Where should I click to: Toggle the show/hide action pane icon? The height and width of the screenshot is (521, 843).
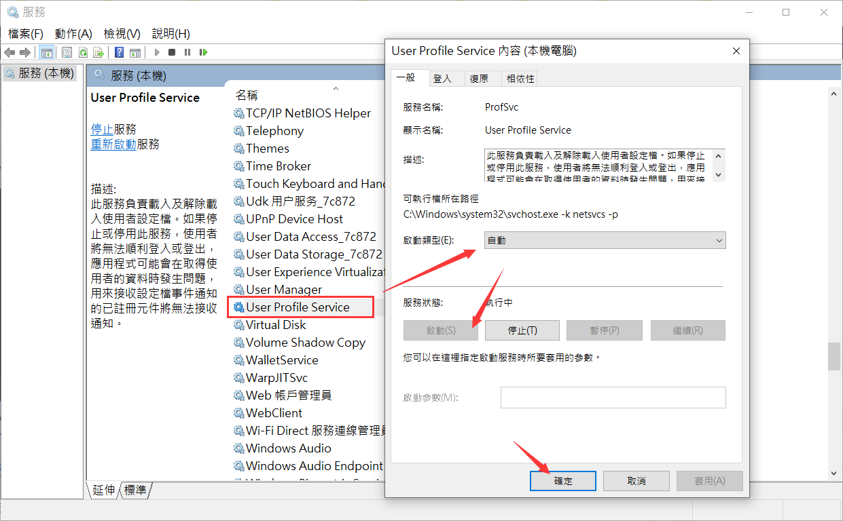135,52
